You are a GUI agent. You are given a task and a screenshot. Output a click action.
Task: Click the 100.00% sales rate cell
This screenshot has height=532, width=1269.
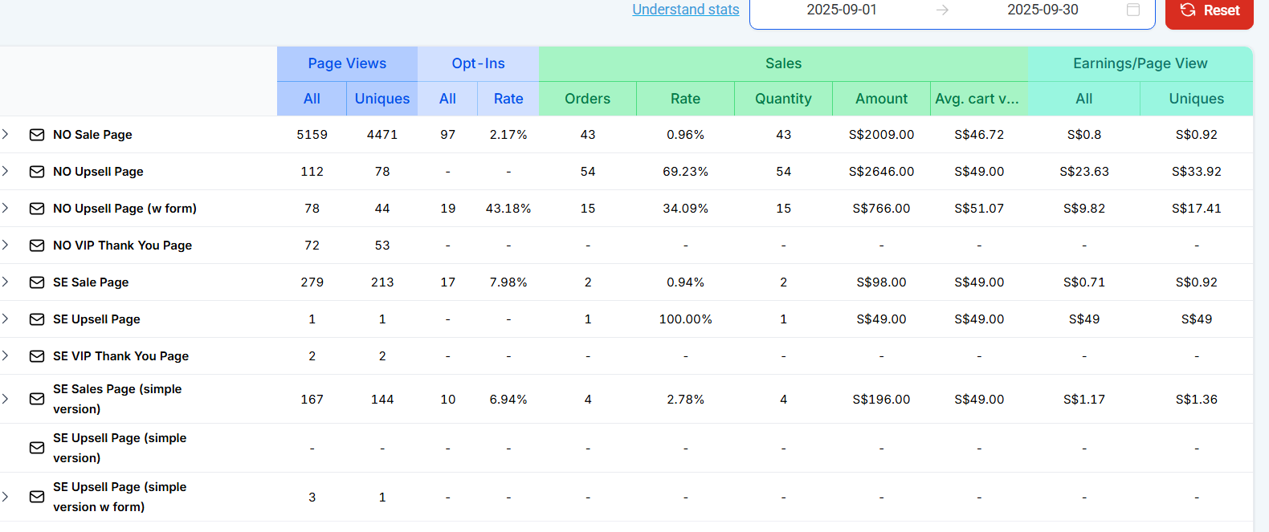686,319
